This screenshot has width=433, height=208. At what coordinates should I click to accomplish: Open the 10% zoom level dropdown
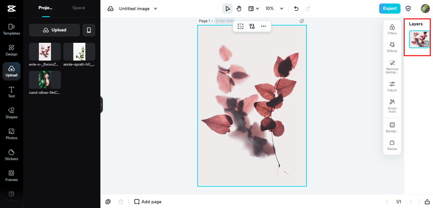274,8
